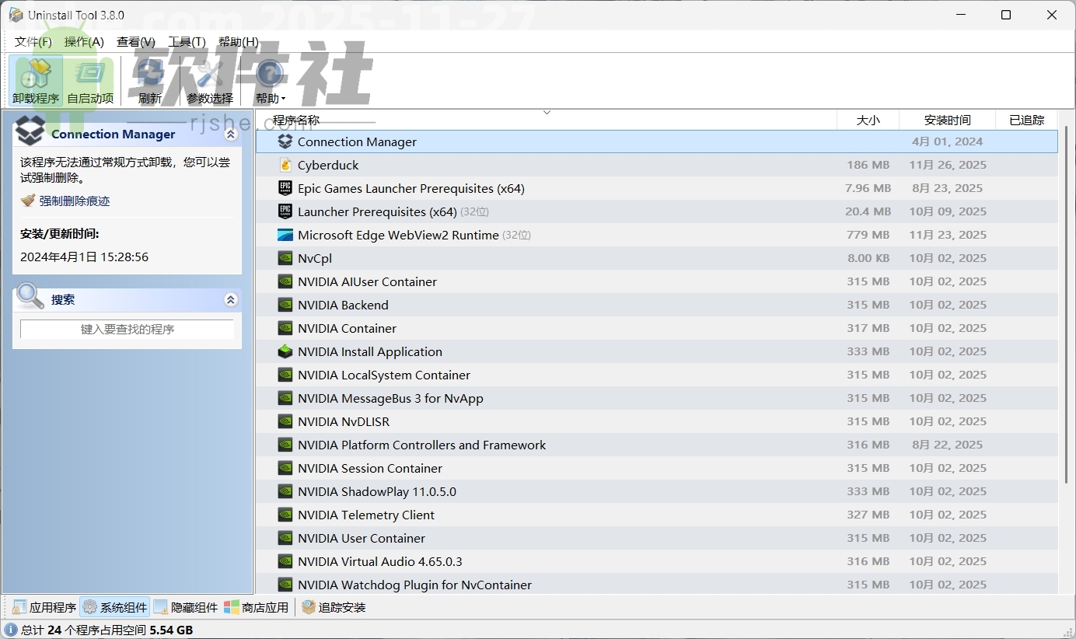Open the 自启动项 startup manager icon
1076x639 pixels.
coord(89,74)
